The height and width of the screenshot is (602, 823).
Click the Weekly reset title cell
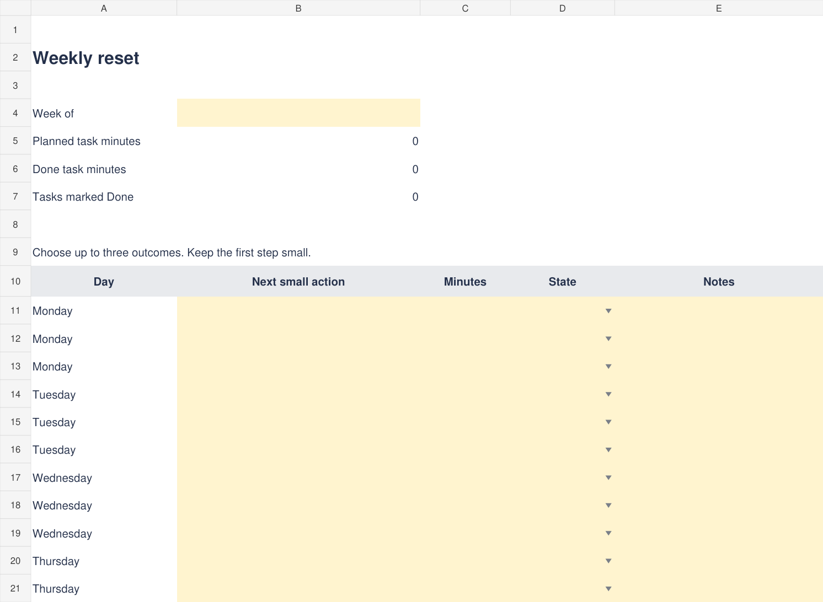coord(104,57)
